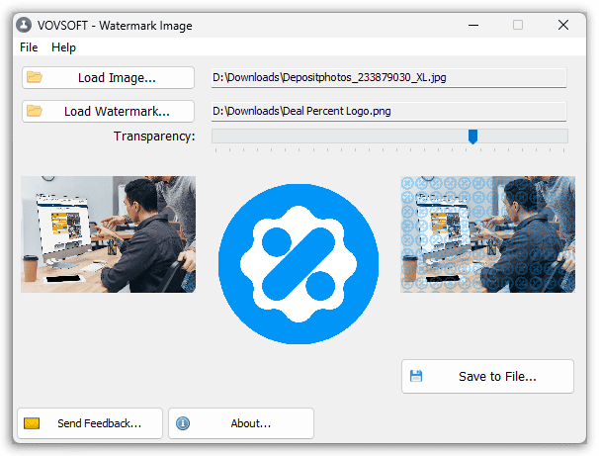The height and width of the screenshot is (456, 599).
Task: Click Send Feedback button
Action: pyautogui.click(x=90, y=423)
